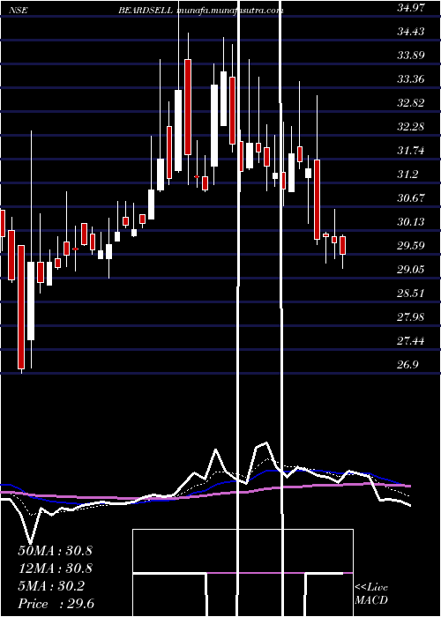
Task: Click the 27.44 price axis label
Action: [x=411, y=341]
